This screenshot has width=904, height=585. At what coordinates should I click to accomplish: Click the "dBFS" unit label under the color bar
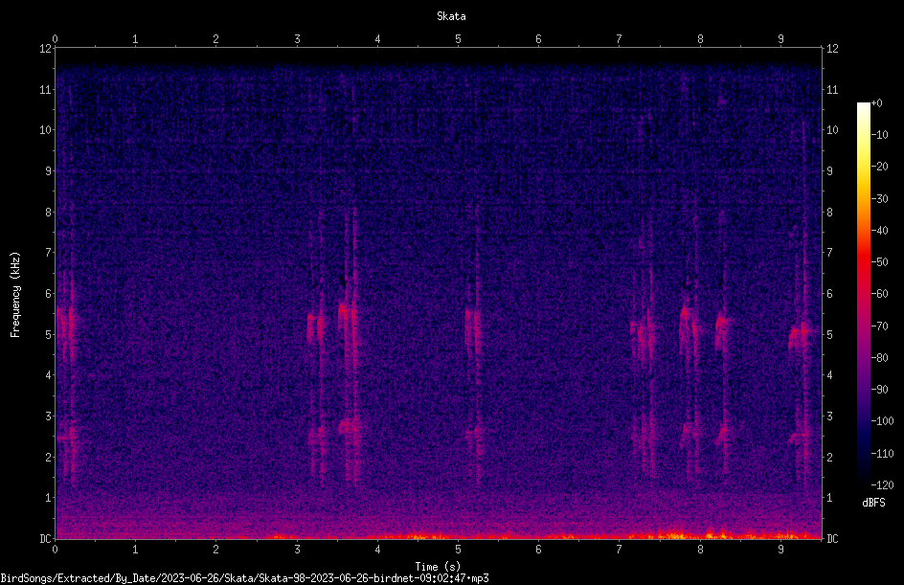click(873, 503)
